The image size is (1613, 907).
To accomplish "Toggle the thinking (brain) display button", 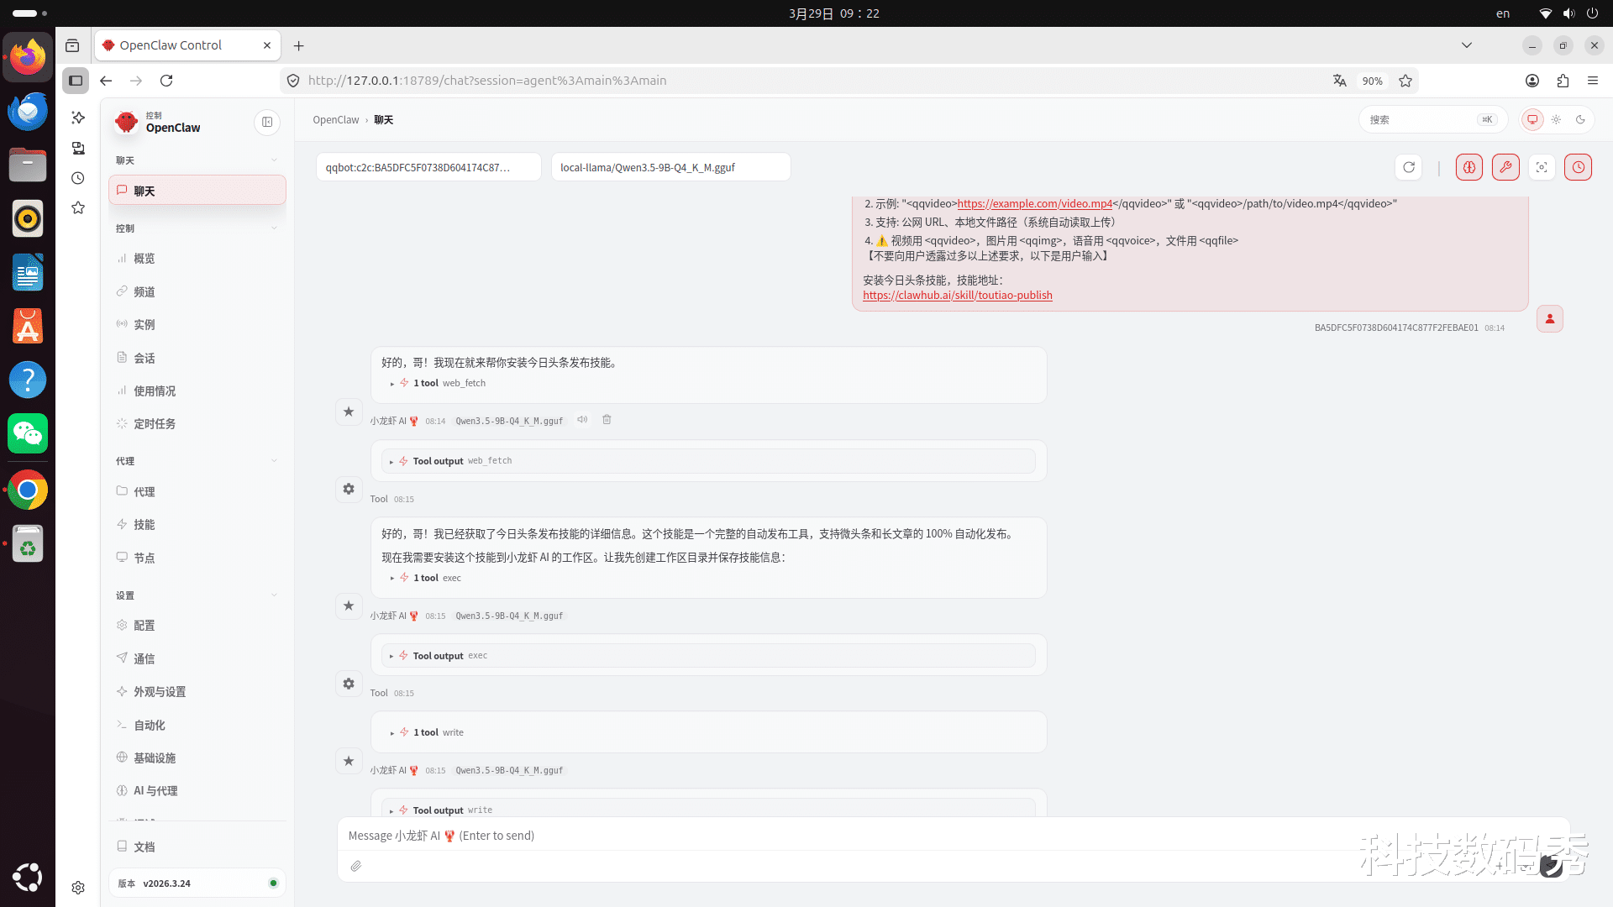I will pos(1469,167).
